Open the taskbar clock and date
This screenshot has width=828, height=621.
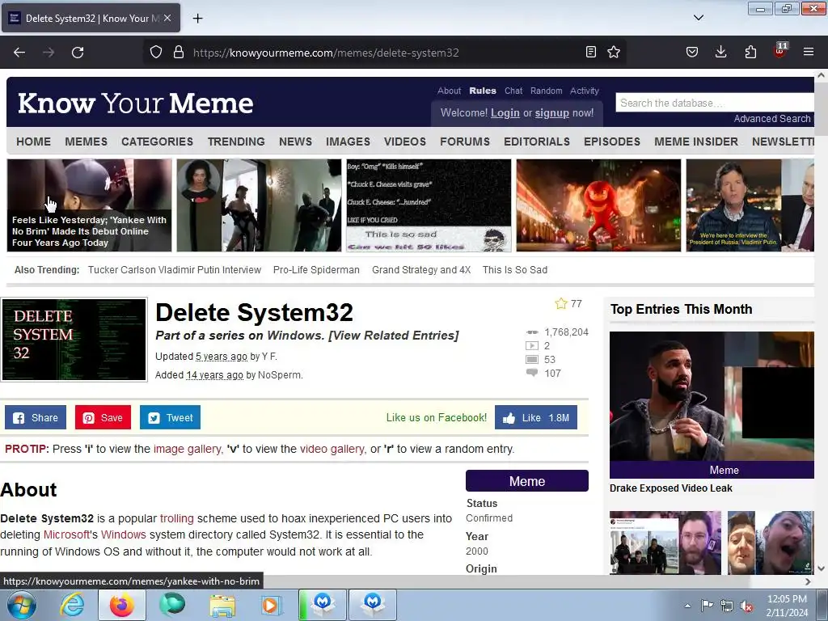point(787,606)
